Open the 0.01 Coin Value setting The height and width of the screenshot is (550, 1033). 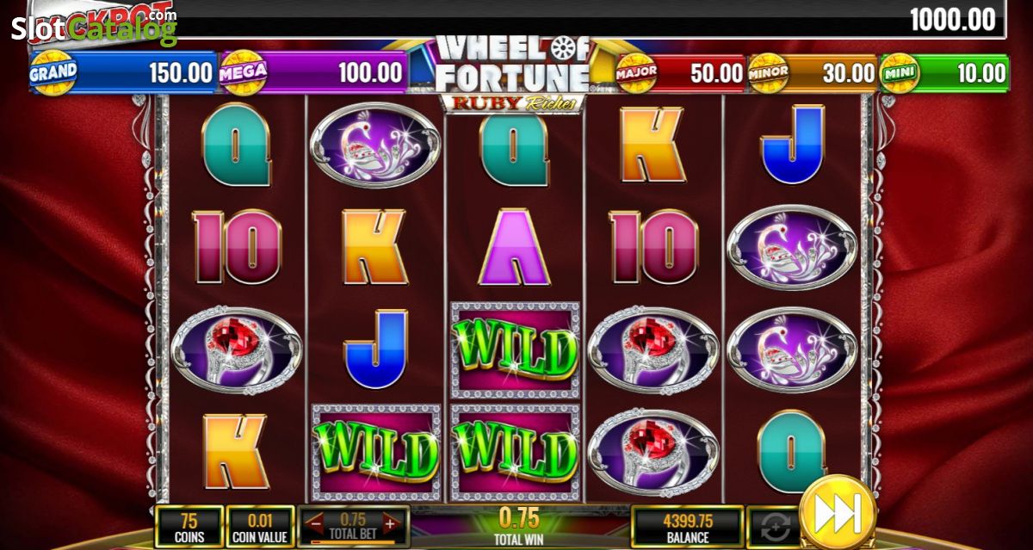click(x=261, y=527)
